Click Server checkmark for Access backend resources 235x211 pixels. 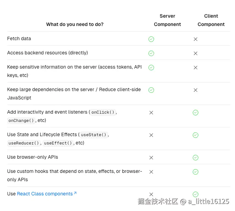tap(151, 53)
